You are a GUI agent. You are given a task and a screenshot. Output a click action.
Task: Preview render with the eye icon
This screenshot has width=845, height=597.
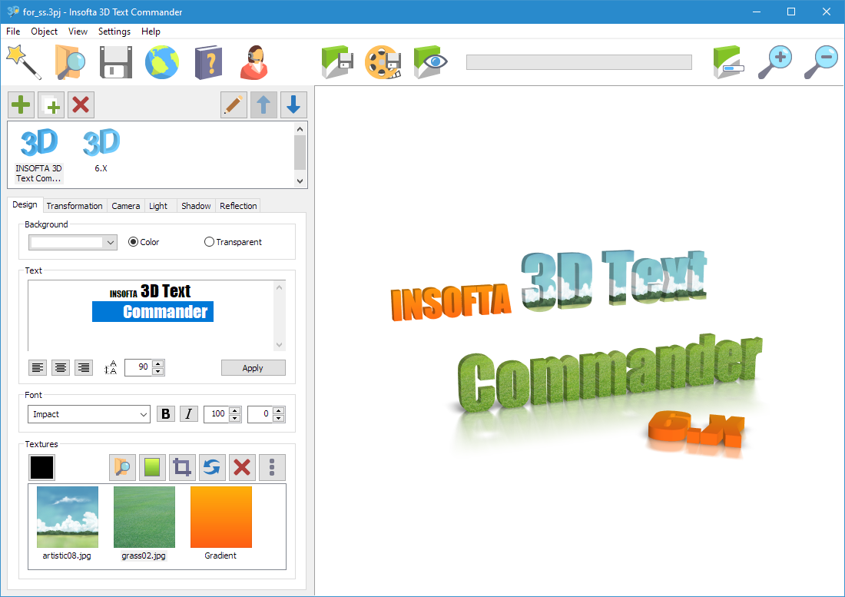430,62
